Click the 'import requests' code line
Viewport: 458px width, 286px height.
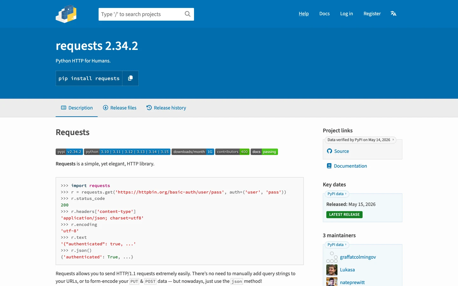pos(91,186)
